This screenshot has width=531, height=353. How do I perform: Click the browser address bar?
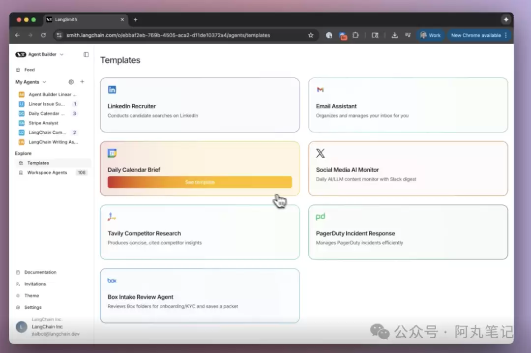tap(182, 35)
